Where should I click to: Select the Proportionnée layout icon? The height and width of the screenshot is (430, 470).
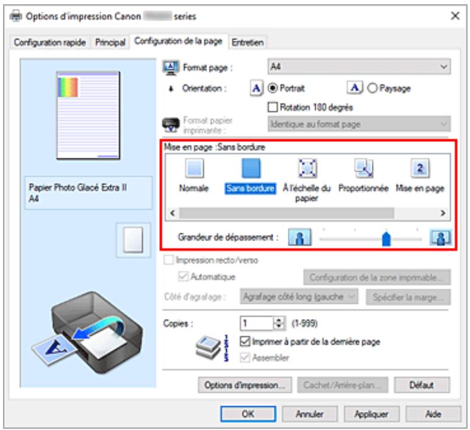click(x=363, y=169)
